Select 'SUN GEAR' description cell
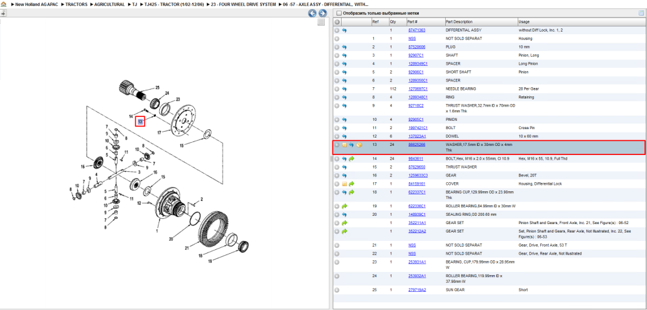Screen dimensions: 647x310 tap(455, 290)
